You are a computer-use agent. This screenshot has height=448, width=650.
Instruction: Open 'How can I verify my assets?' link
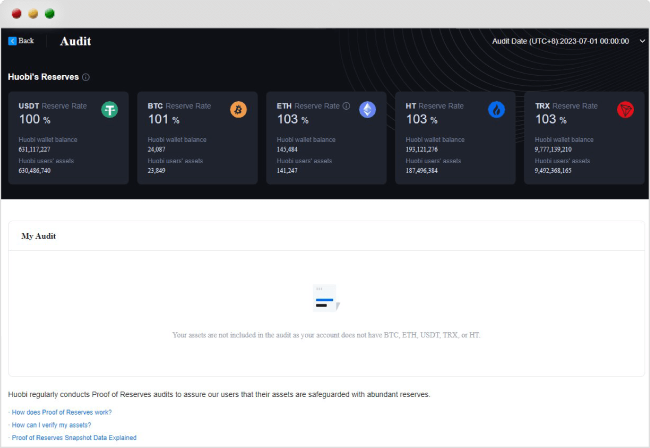coord(51,425)
